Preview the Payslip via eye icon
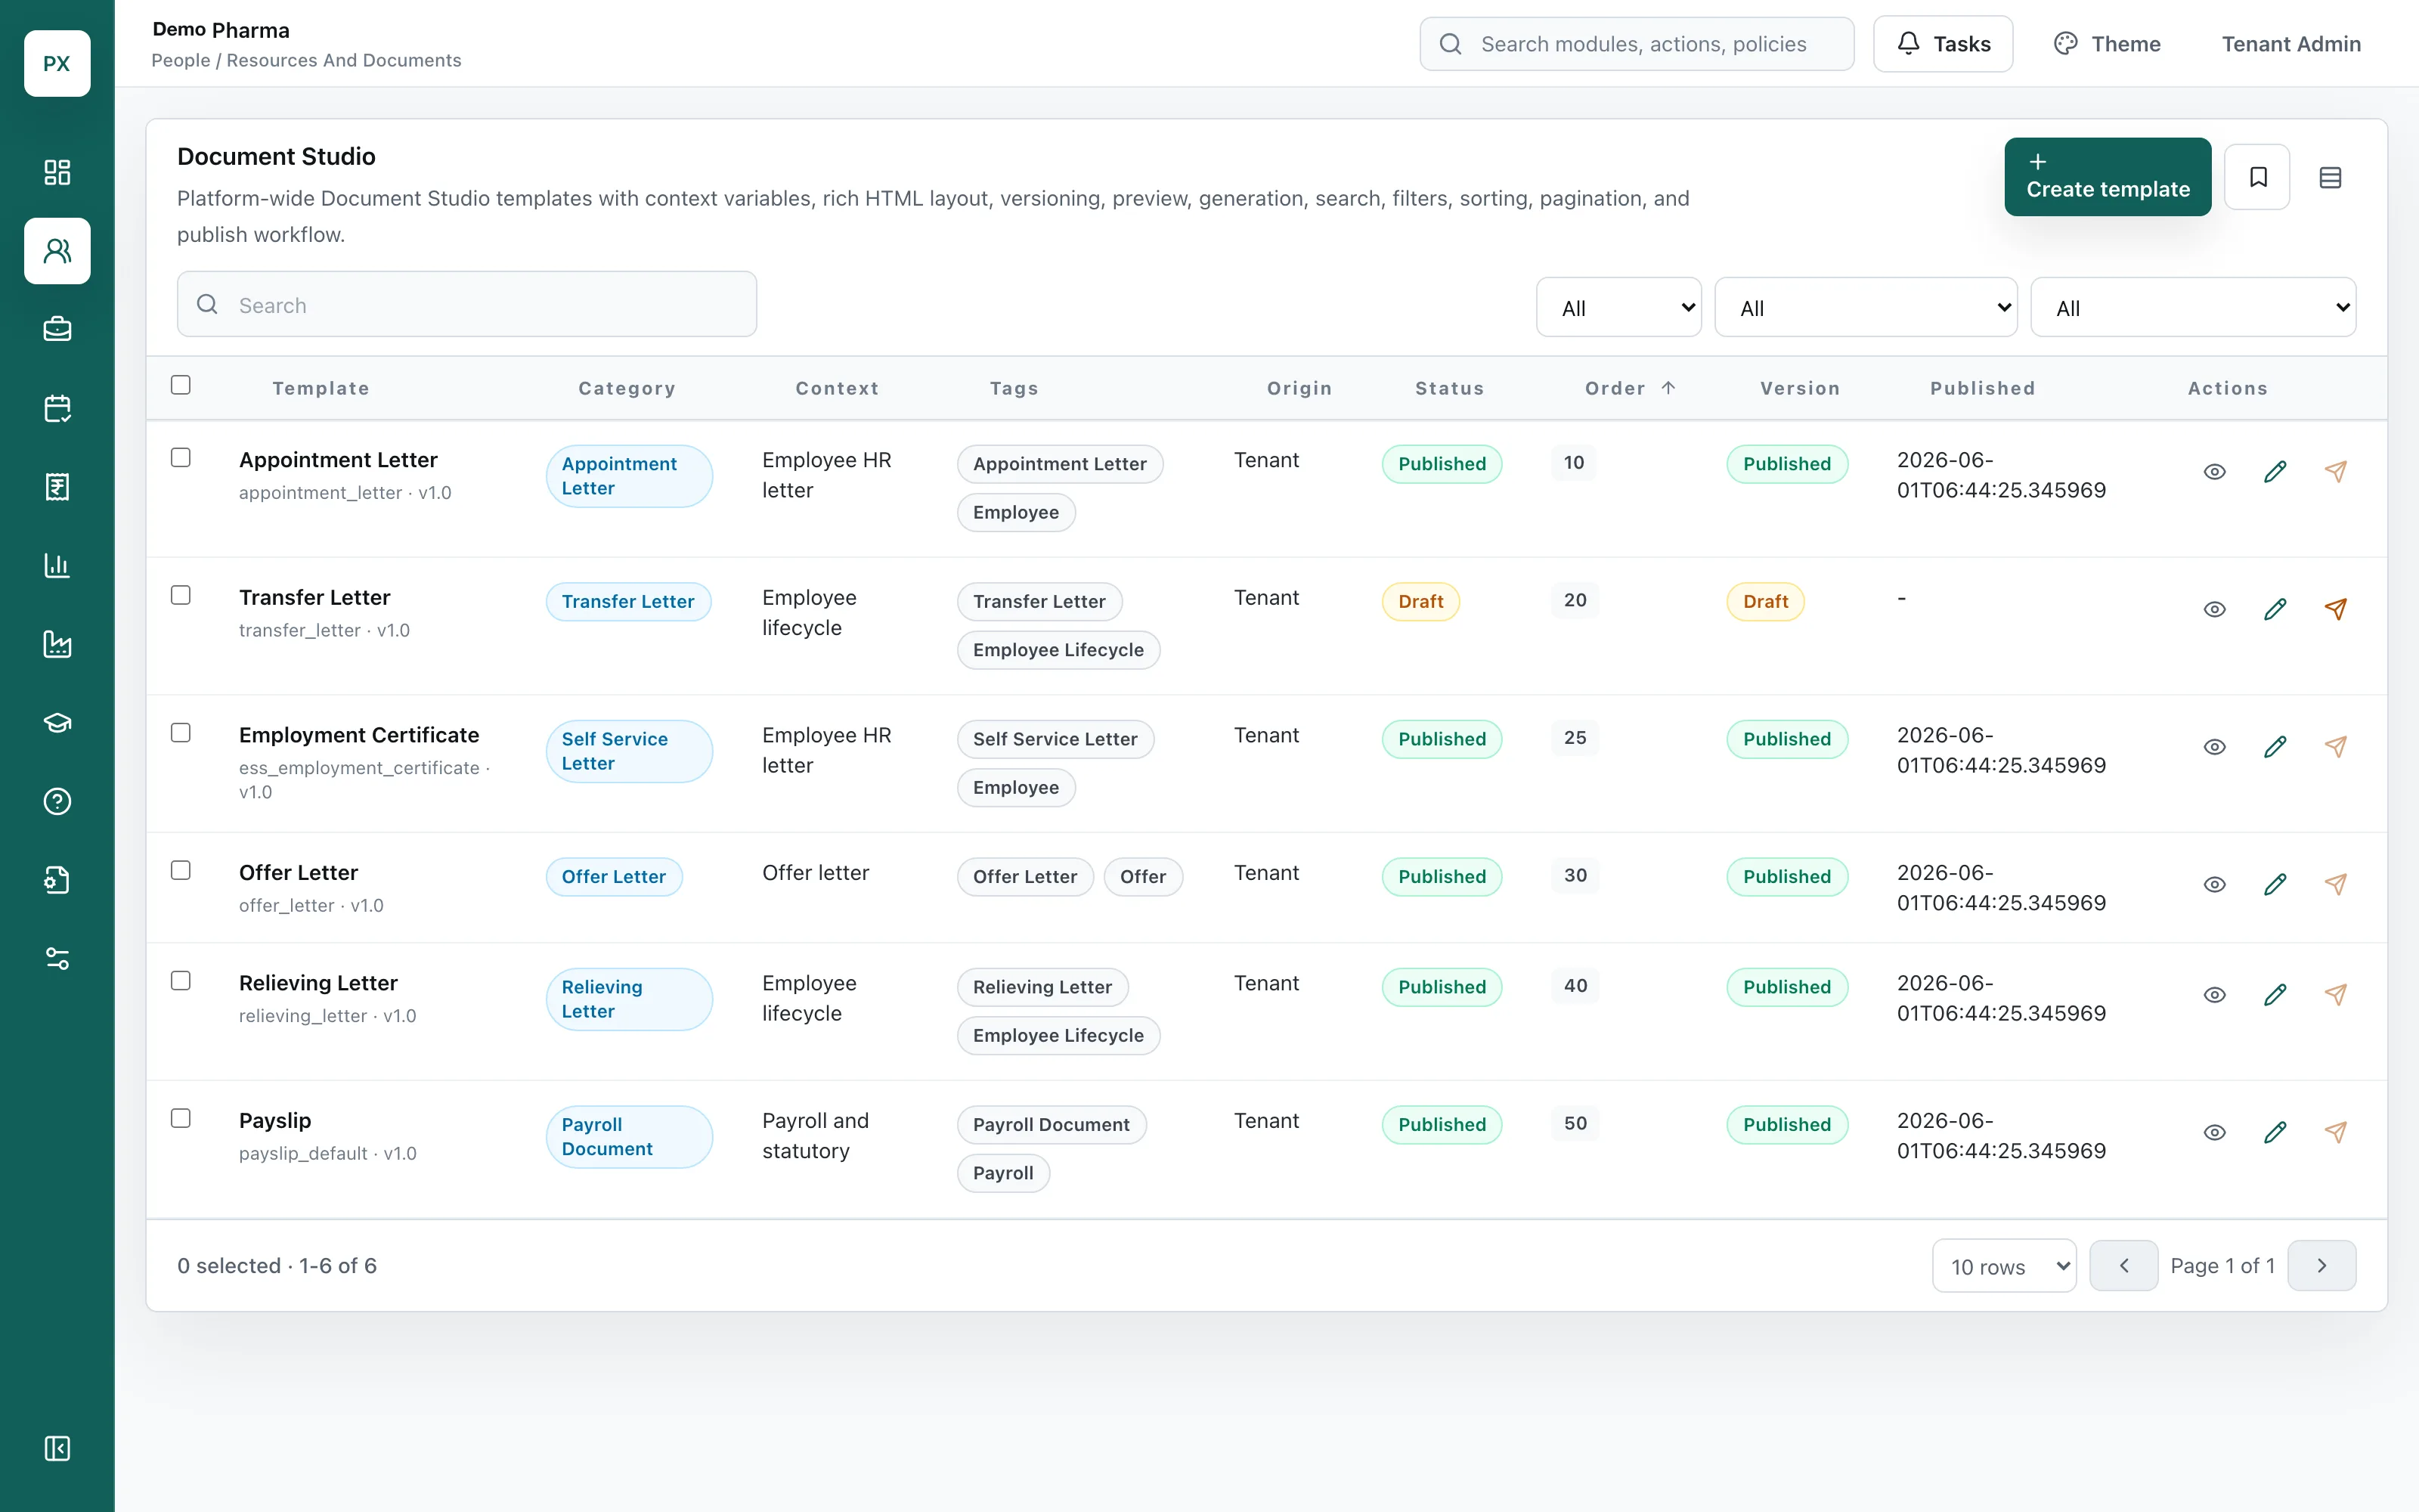This screenshot has width=2419, height=1512. pos(2214,1132)
